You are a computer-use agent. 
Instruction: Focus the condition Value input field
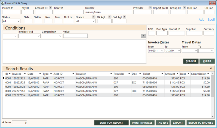75,36
